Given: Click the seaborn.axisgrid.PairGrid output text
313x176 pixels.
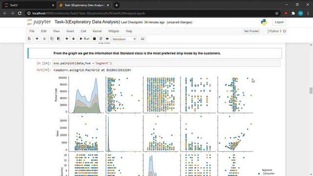Looking at the screenshot, I should tap(92, 70).
